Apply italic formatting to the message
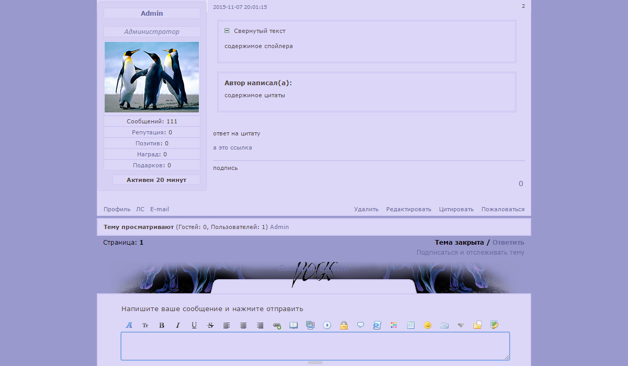Viewport: 628px width, 366px height. 178,325
